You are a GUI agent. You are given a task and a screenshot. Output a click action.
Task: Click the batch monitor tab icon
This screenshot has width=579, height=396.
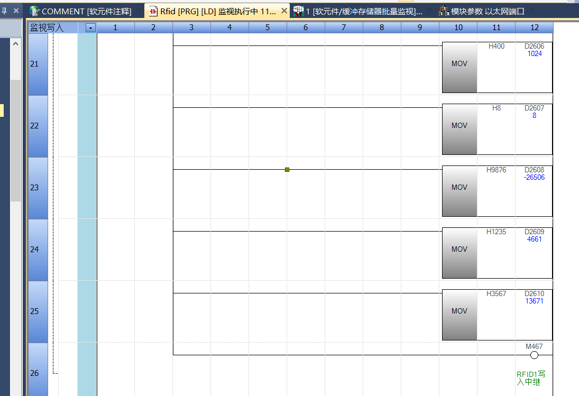click(x=299, y=11)
